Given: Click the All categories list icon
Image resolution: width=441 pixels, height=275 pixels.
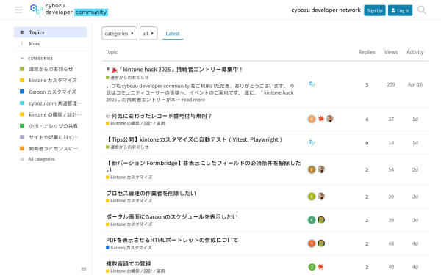Looking at the screenshot, I should tap(21, 159).
